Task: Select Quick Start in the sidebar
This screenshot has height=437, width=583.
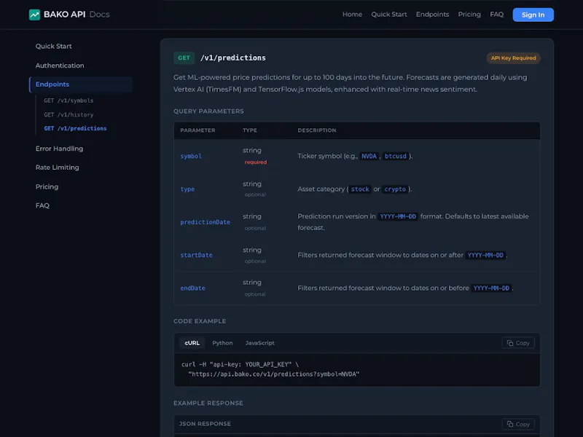Action: coord(53,46)
